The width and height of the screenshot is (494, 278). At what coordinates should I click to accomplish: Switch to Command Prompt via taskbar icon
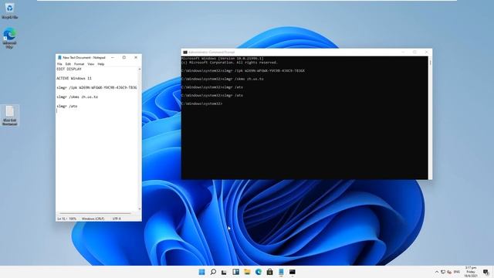coord(293,272)
